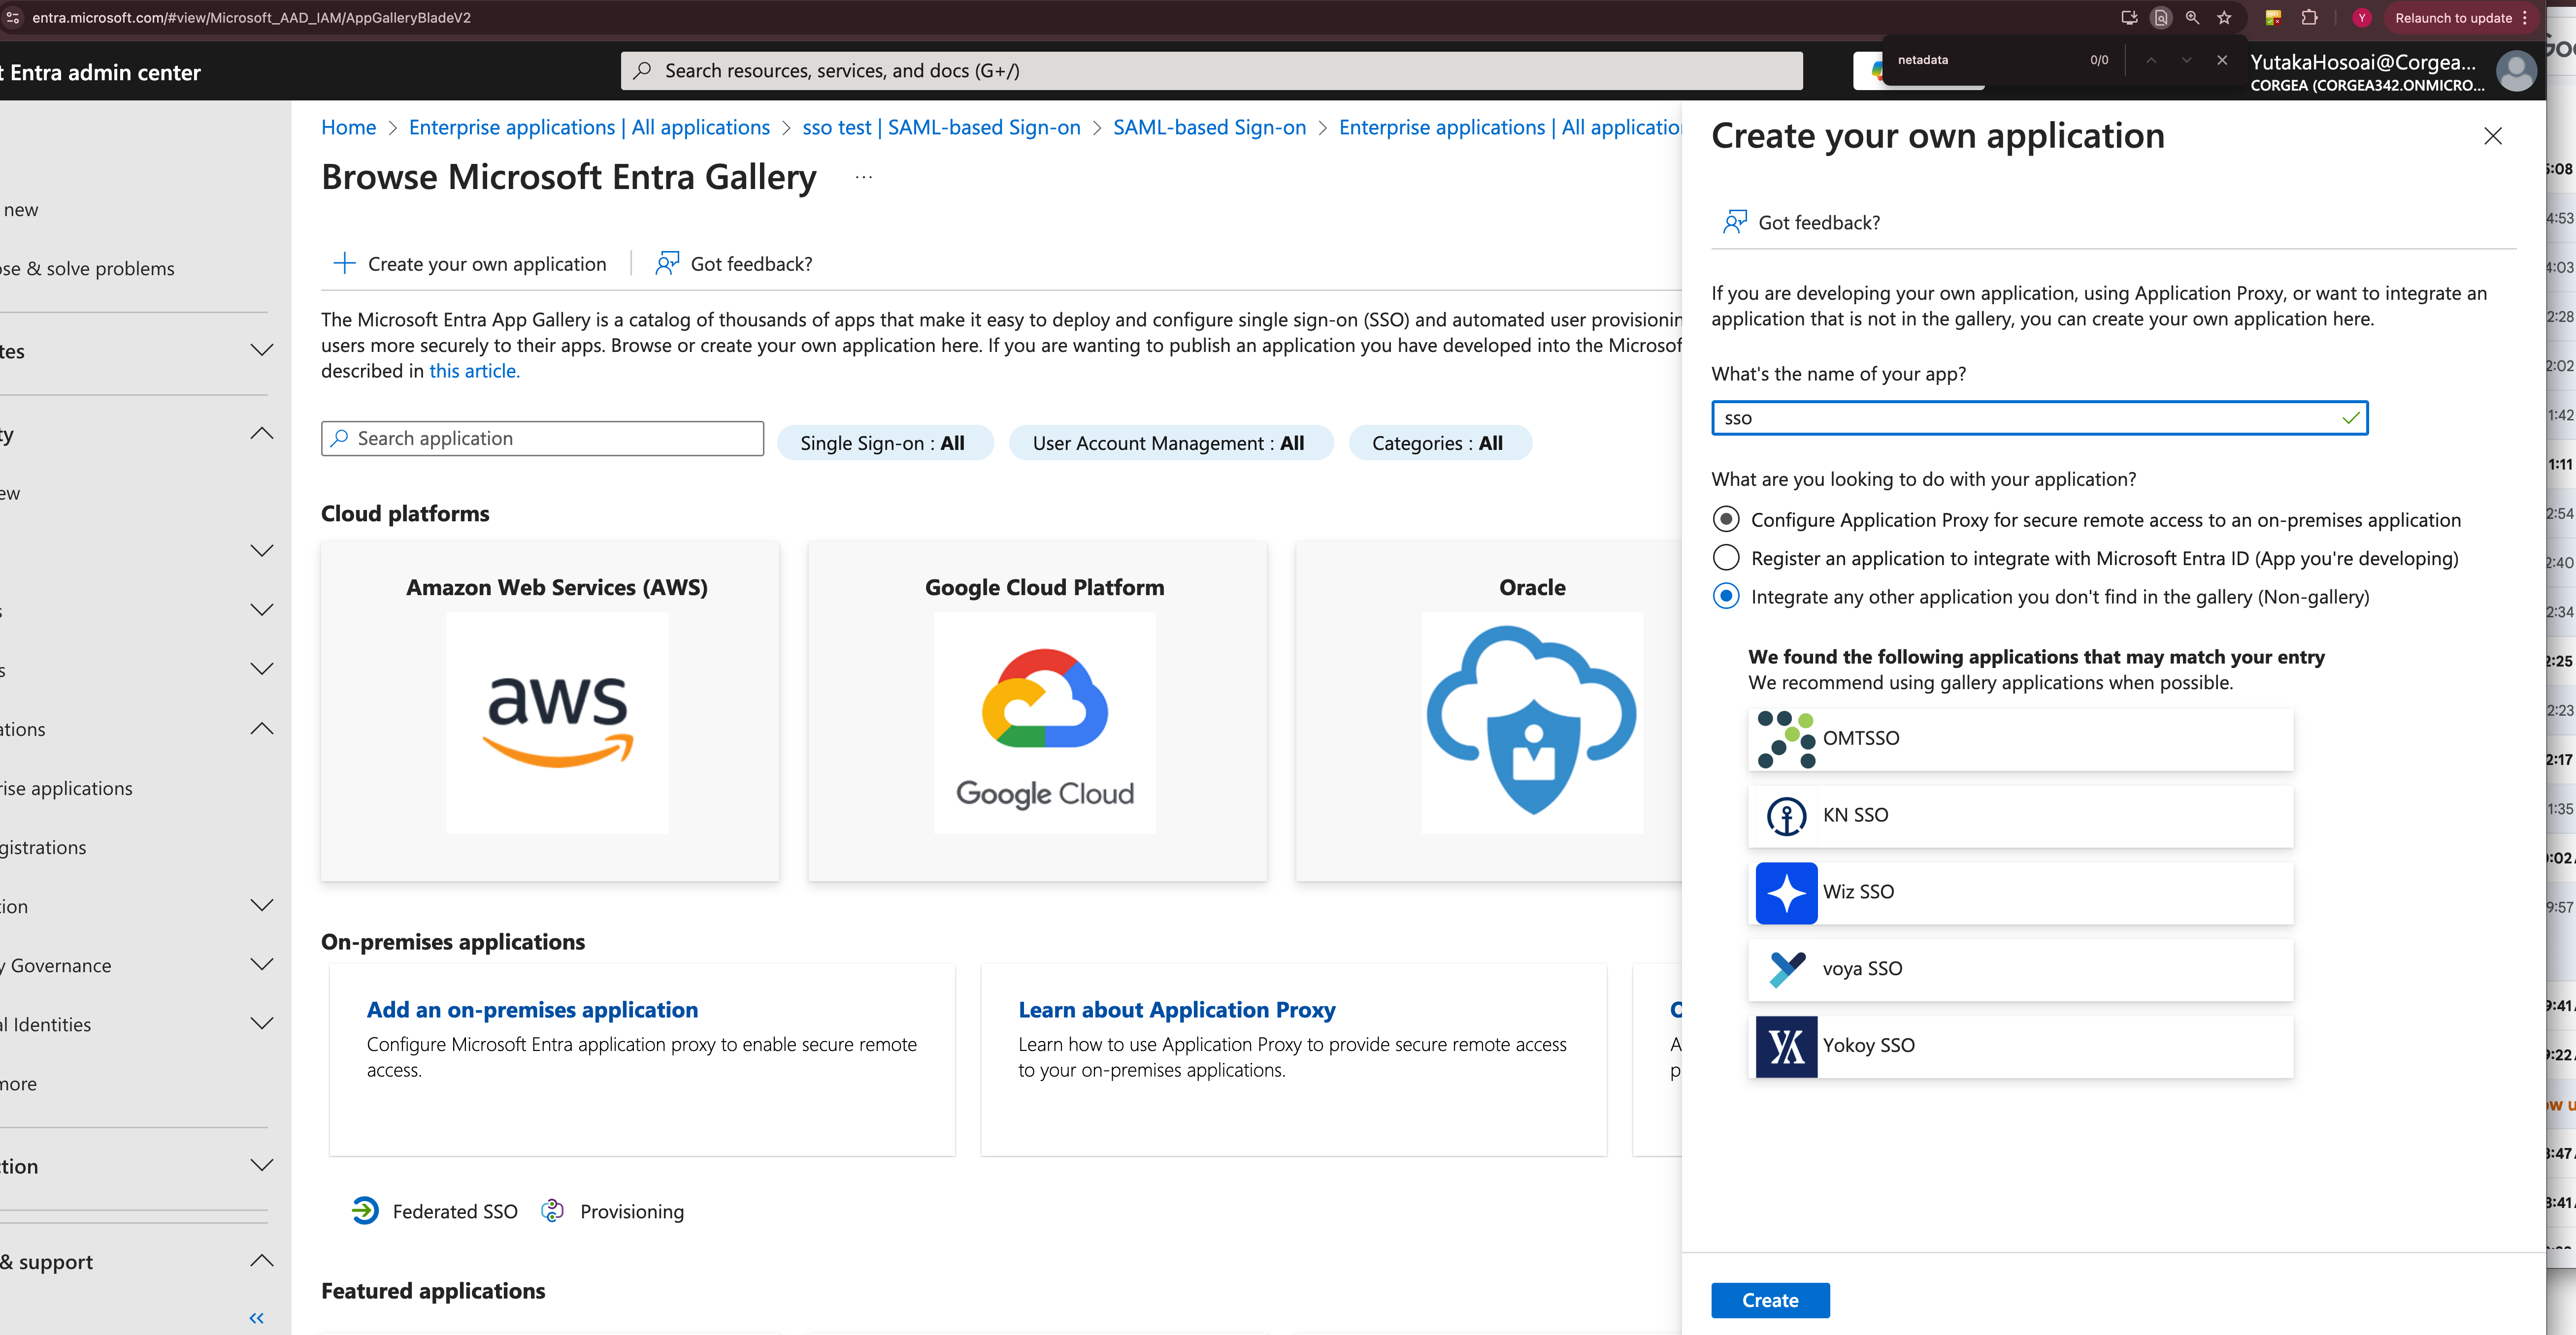Open the Chrome profile Y avatar
The image size is (2576, 1335).
point(2362,18)
